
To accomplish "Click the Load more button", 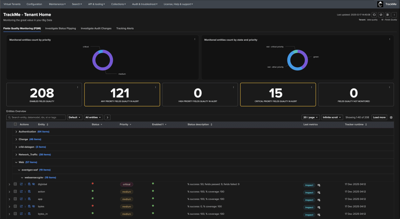I will coord(379,117).
